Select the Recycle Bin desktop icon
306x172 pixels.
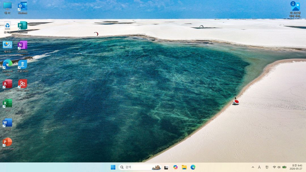[x=7, y=27]
